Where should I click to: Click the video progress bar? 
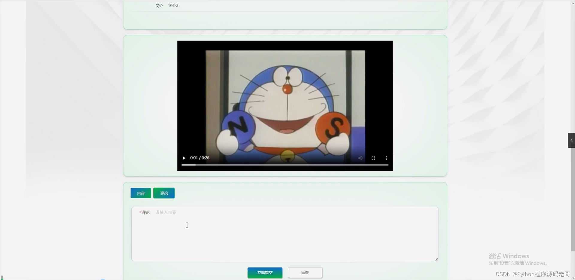point(285,165)
